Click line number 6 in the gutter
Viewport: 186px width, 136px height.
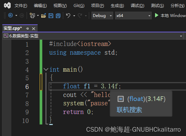tap(27, 87)
